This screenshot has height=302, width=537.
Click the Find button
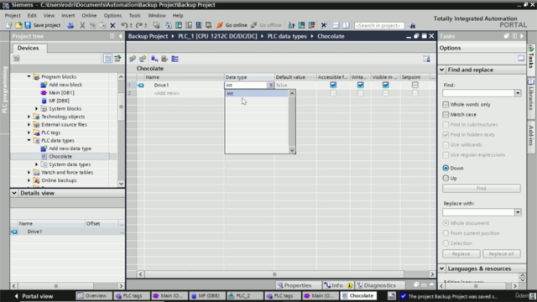coord(481,188)
